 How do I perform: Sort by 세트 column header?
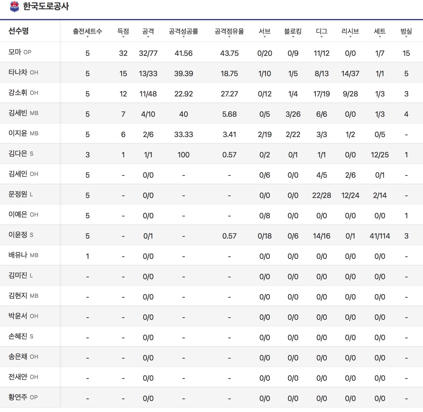pyautogui.click(x=380, y=32)
